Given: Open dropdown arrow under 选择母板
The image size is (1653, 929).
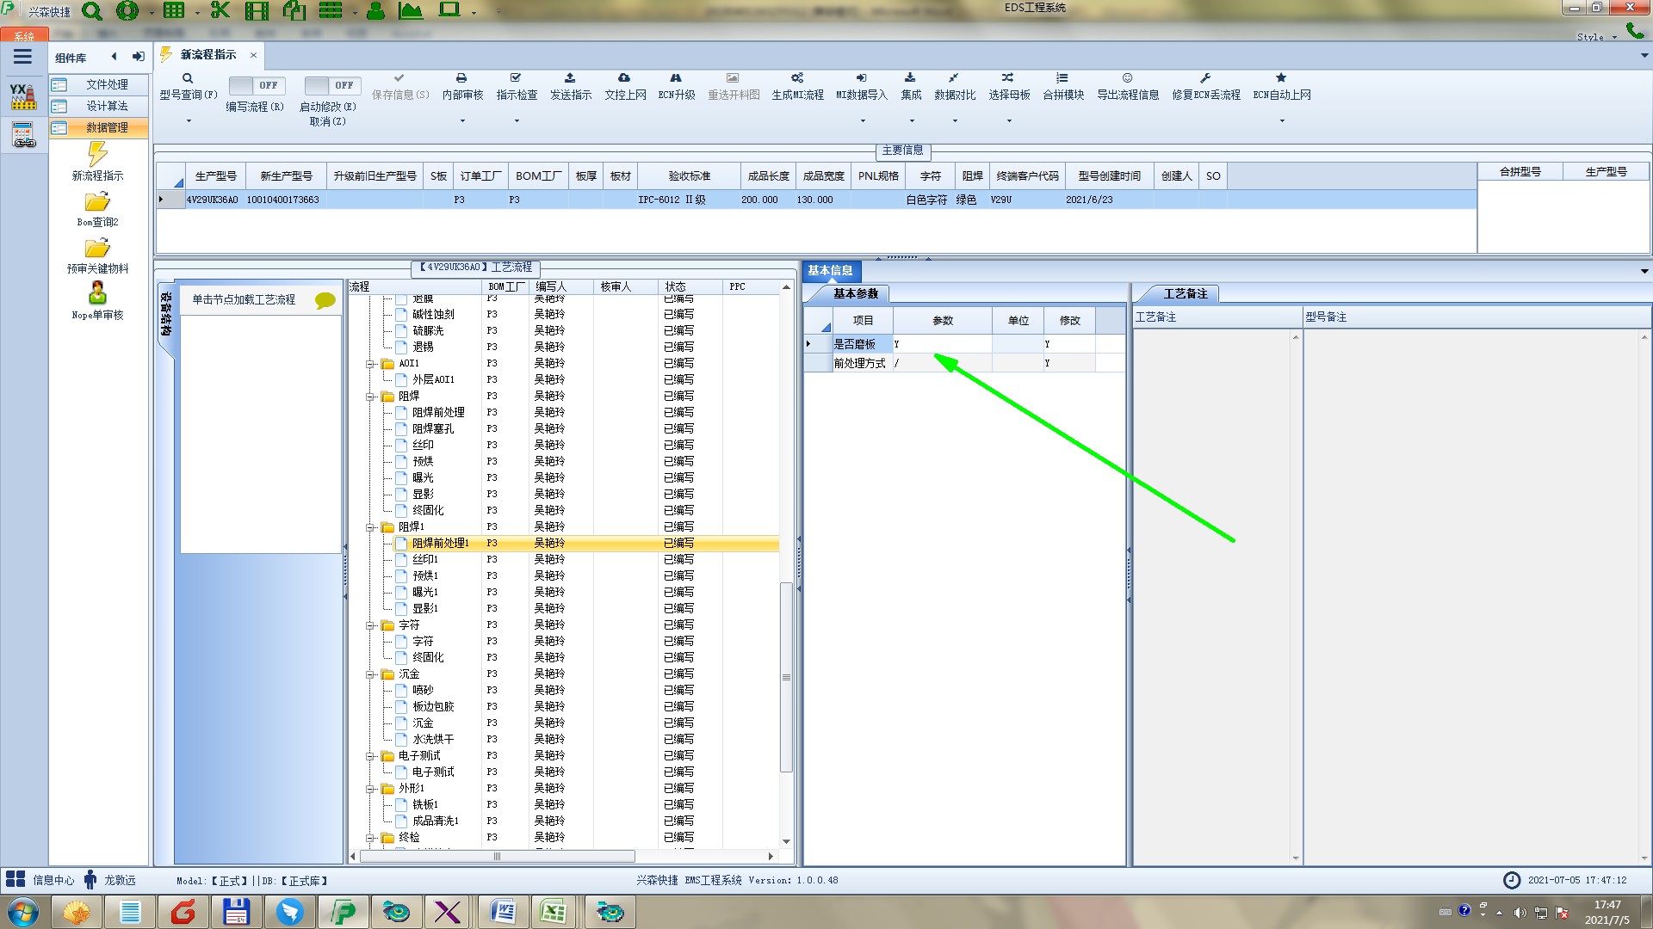Looking at the screenshot, I should coord(1009,121).
